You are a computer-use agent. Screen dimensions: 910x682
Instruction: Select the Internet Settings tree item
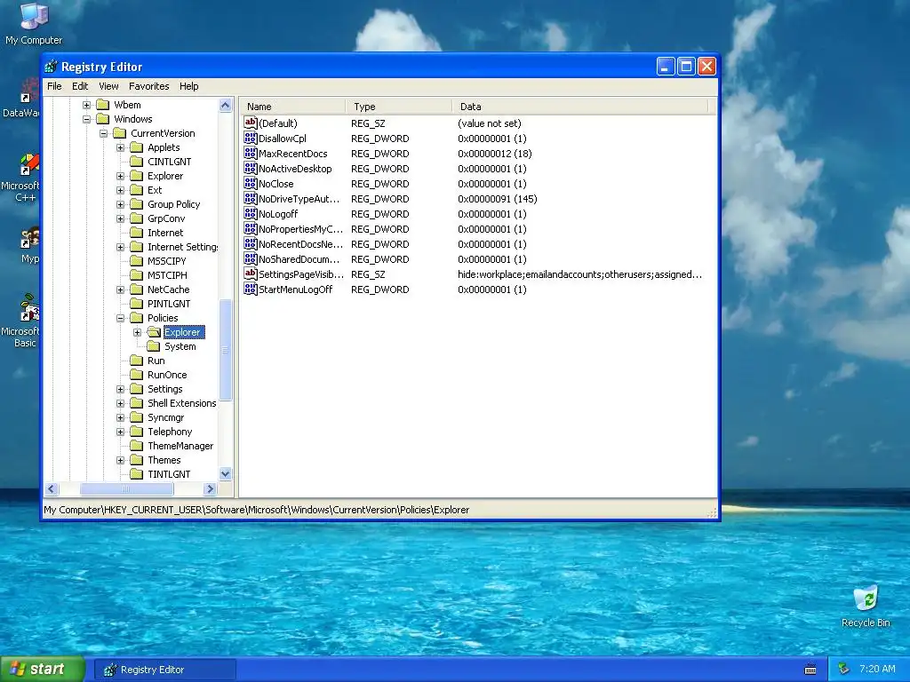pyautogui.click(x=182, y=247)
